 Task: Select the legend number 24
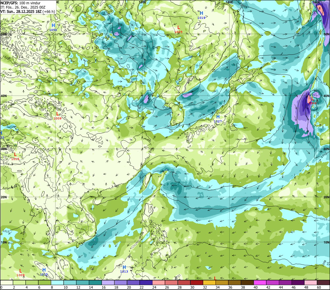[154, 287]
